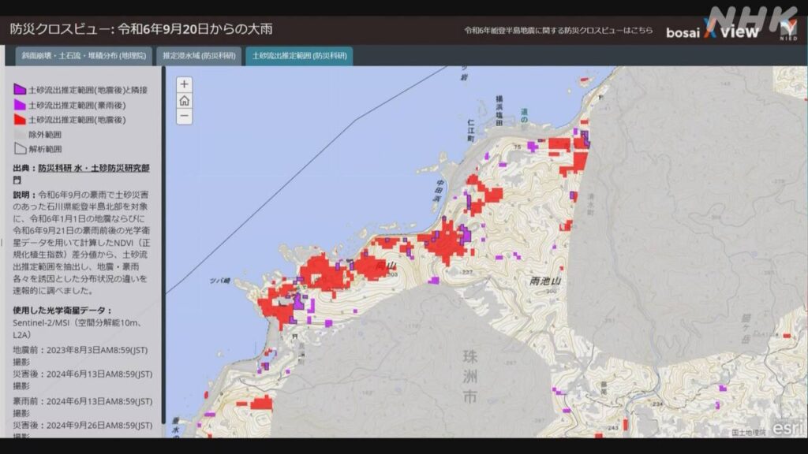Viewport: 808px width, 454px height.
Task: Click the bosai X view logo
Action: 712,32
